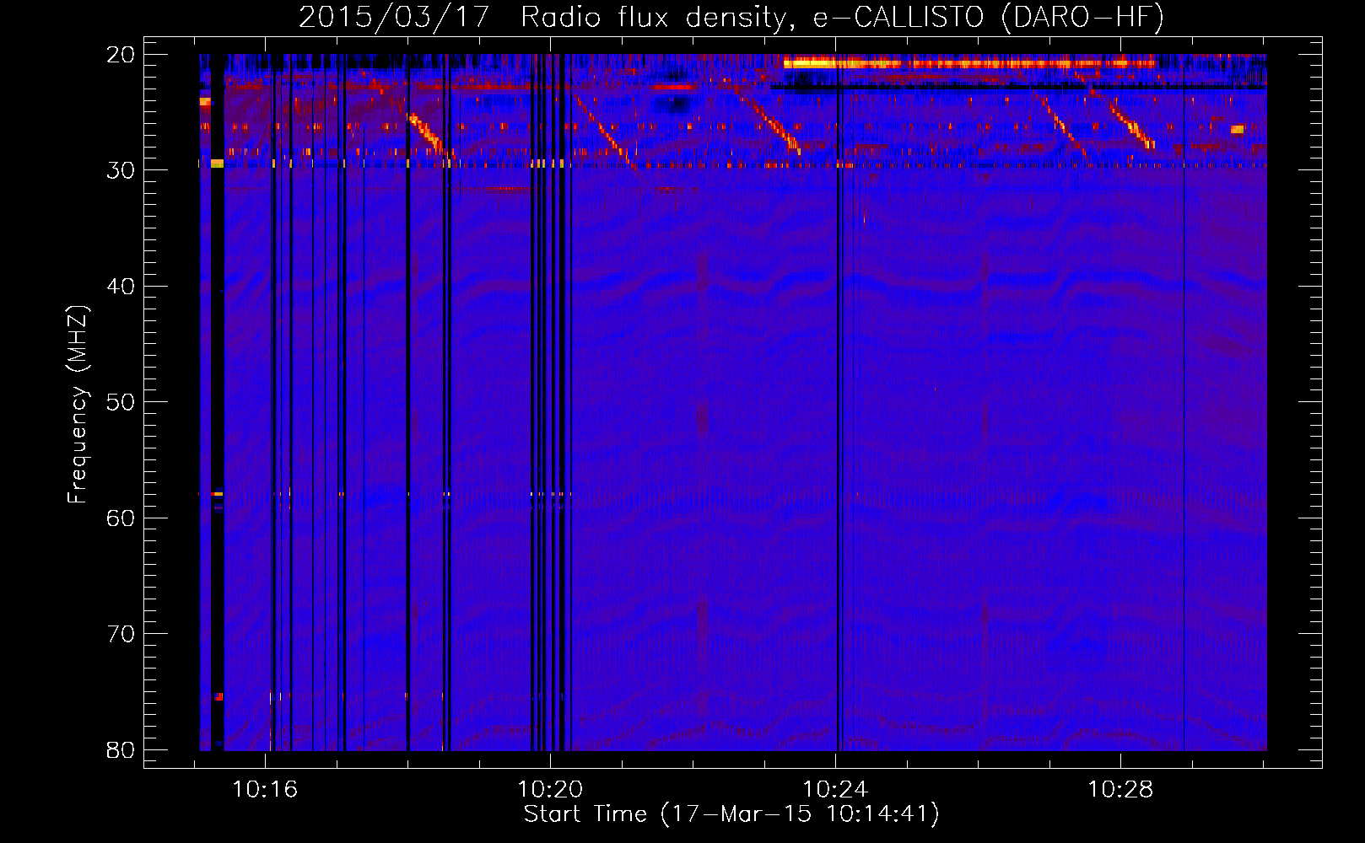Click the frequency tick label '50'

121,402
